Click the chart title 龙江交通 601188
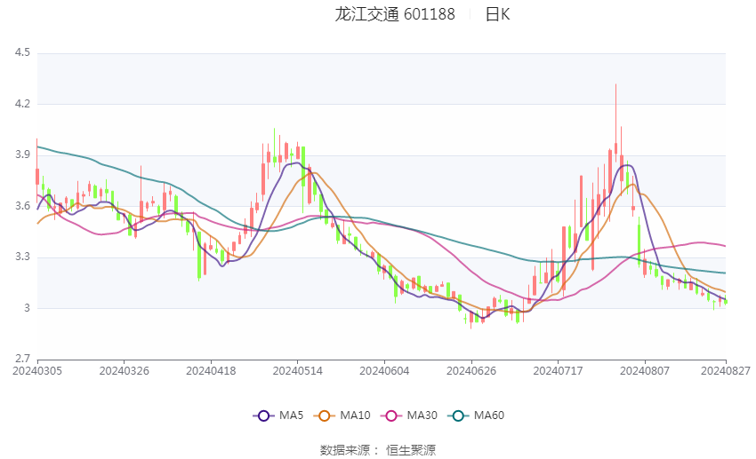756x459 pixels. pyautogui.click(x=395, y=14)
